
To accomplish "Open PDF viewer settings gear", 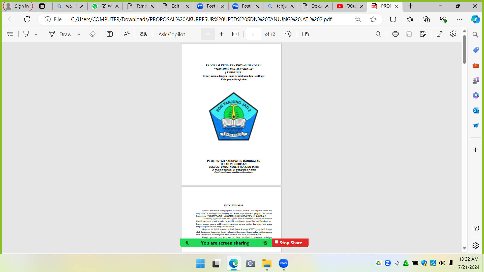I will pyautogui.click(x=453, y=34).
